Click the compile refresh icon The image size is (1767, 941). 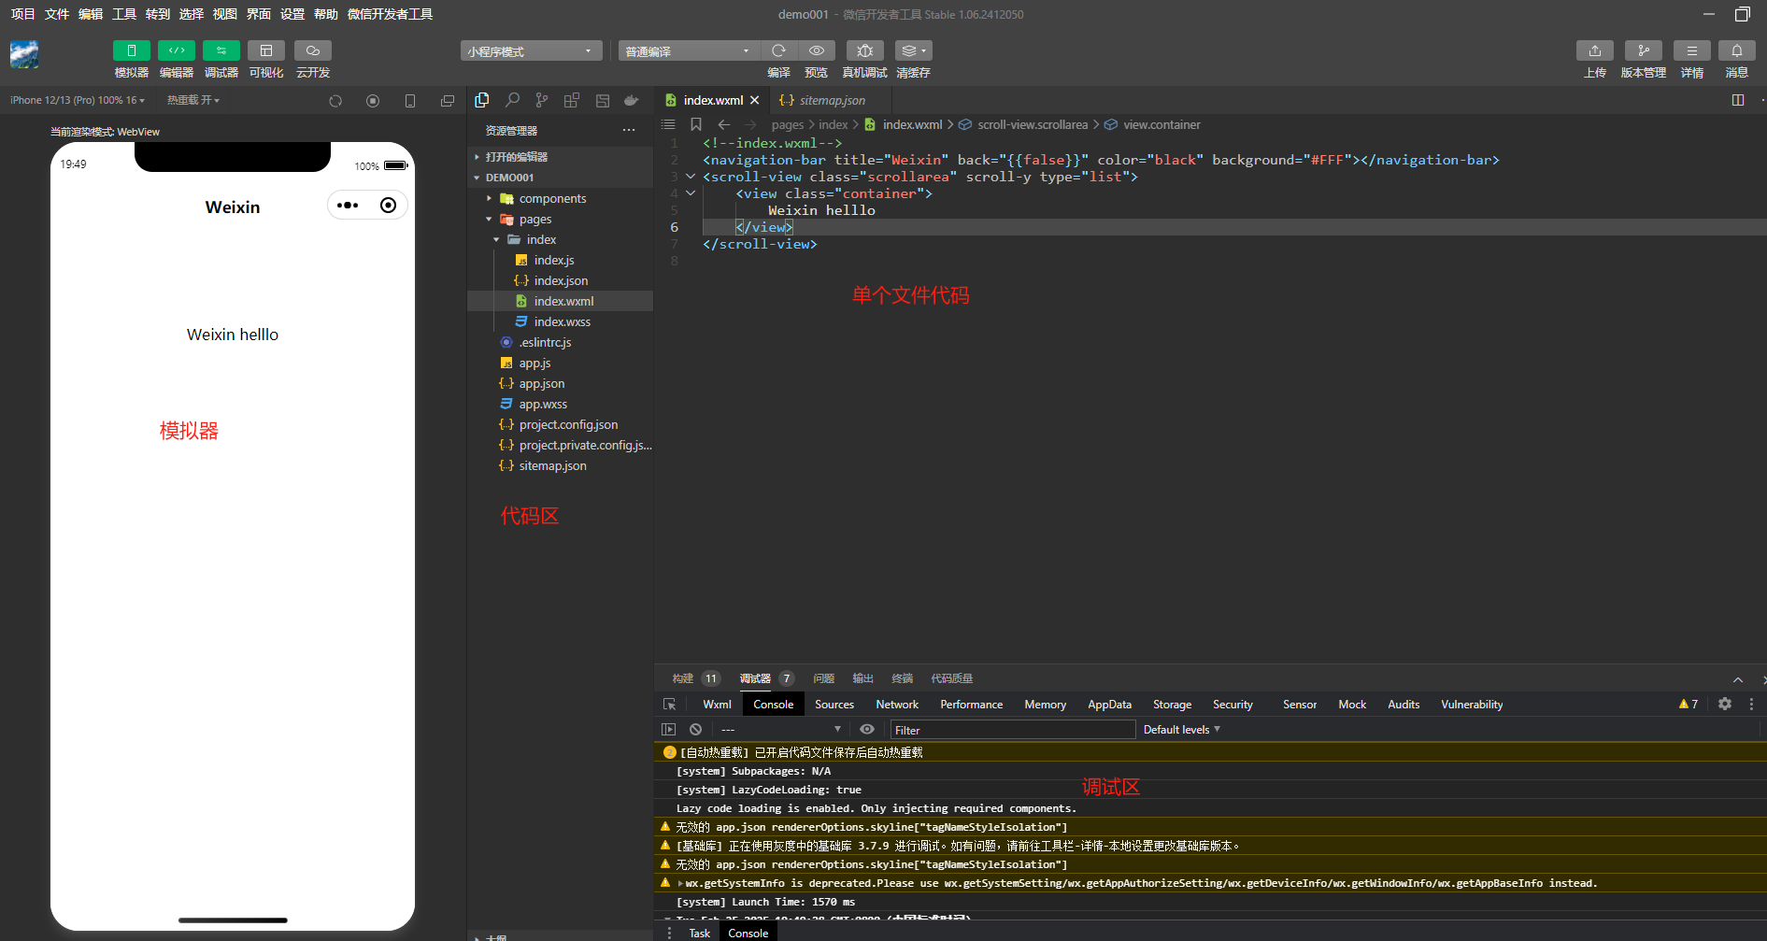click(x=777, y=50)
